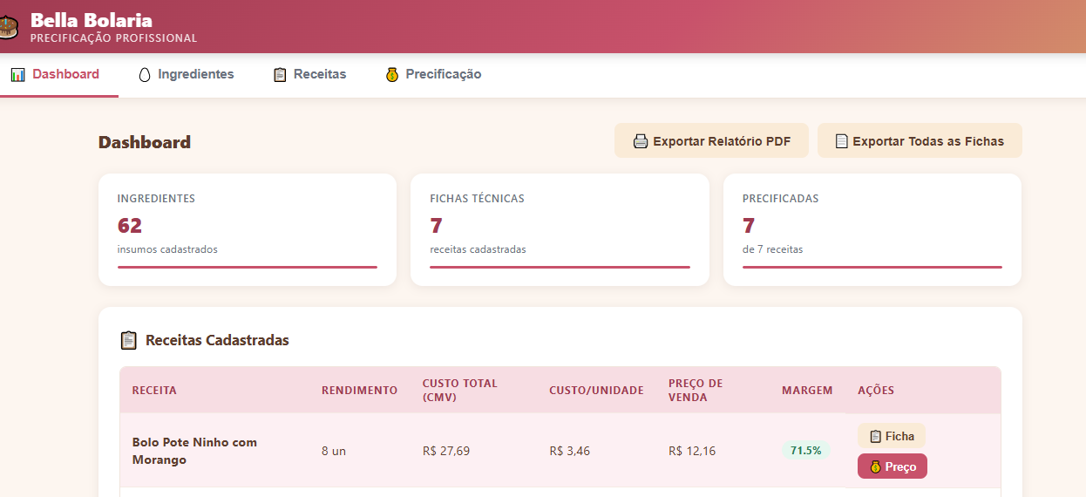Click the Ações column header

876,391
